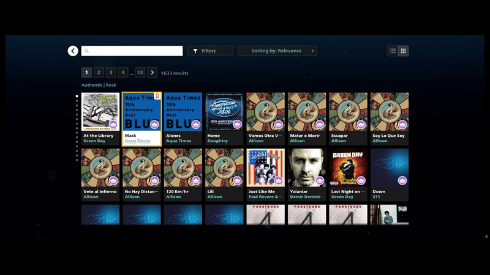The width and height of the screenshot is (490, 275).
Task: Expand the Sorting by Relevance selector
Action: coord(277,51)
